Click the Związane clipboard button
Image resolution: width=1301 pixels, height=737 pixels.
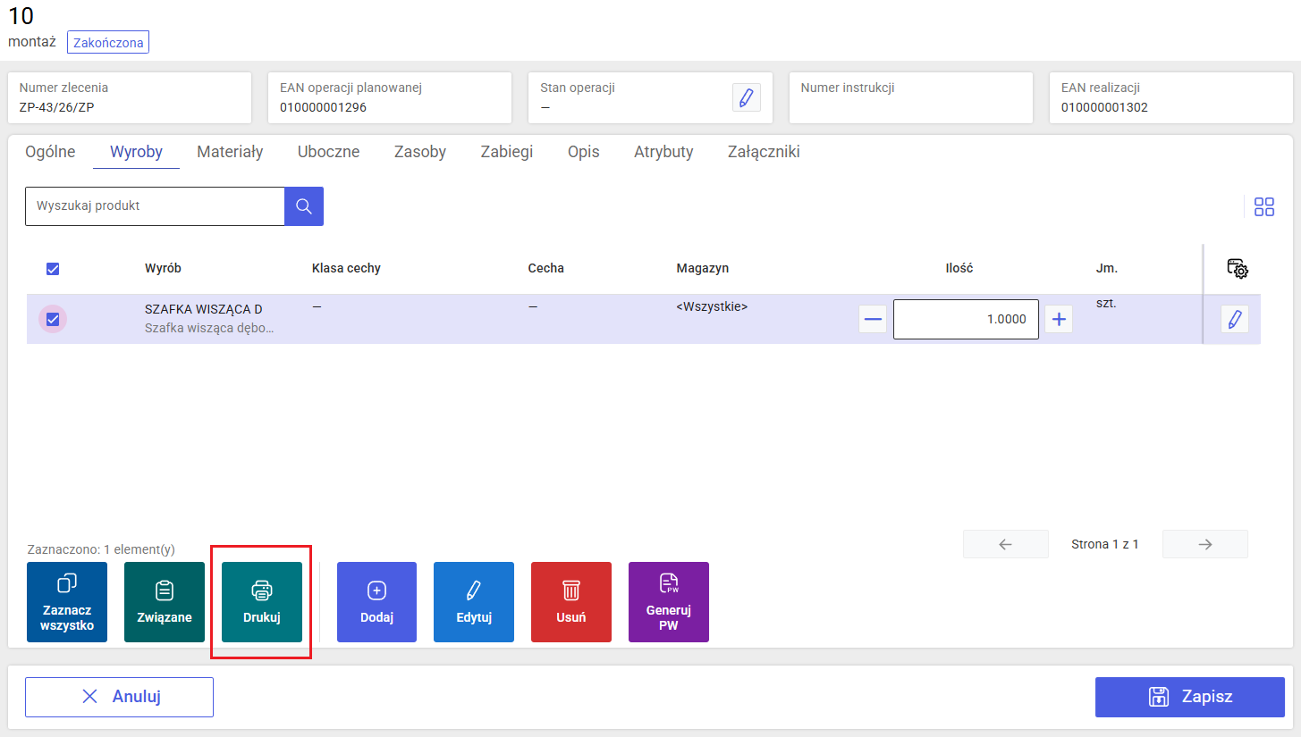pyautogui.click(x=165, y=602)
